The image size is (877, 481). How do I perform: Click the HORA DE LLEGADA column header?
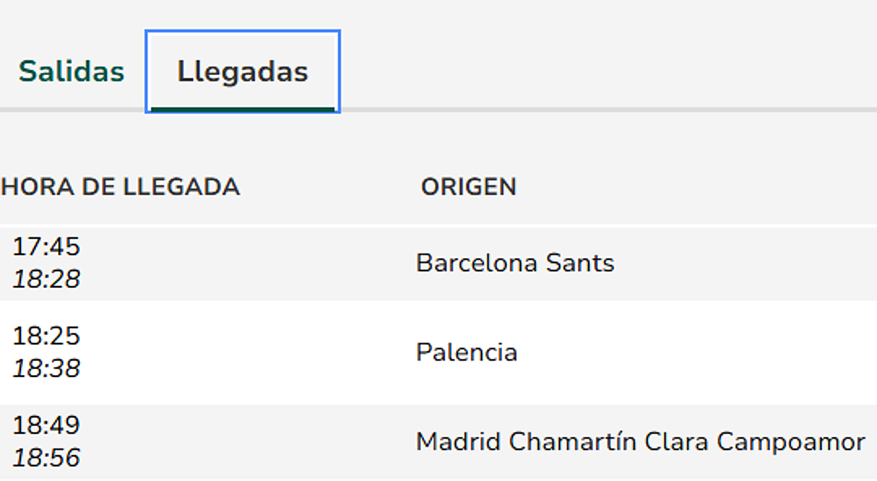tap(121, 187)
